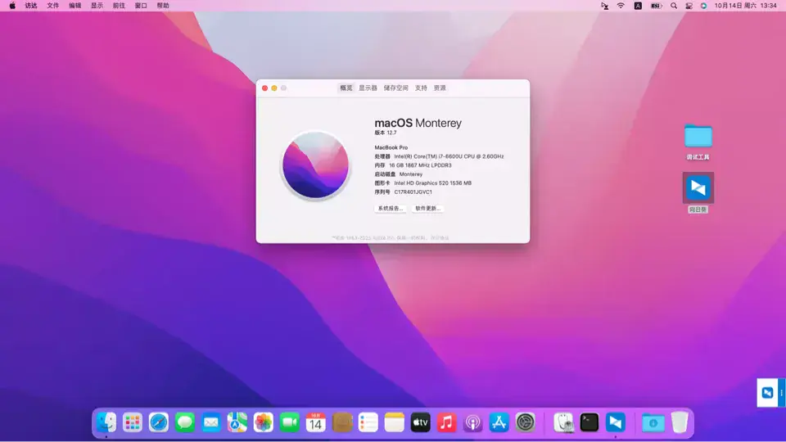Open the 前往 menu
Image resolution: width=786 pixels, height=442 pixels.
pyautogui.click(x=119, y=6)
